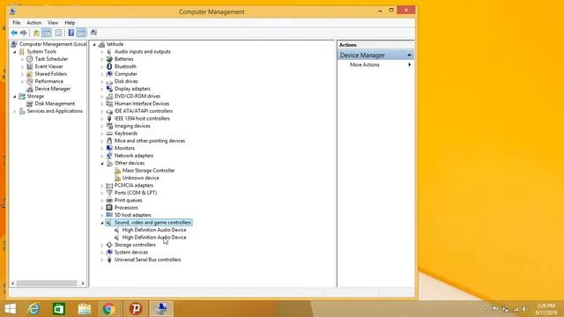Click the Up one level toolbar icon
The height and width of the screenshot is (317, 564).
pyautogui.click(x=36, y=33)
